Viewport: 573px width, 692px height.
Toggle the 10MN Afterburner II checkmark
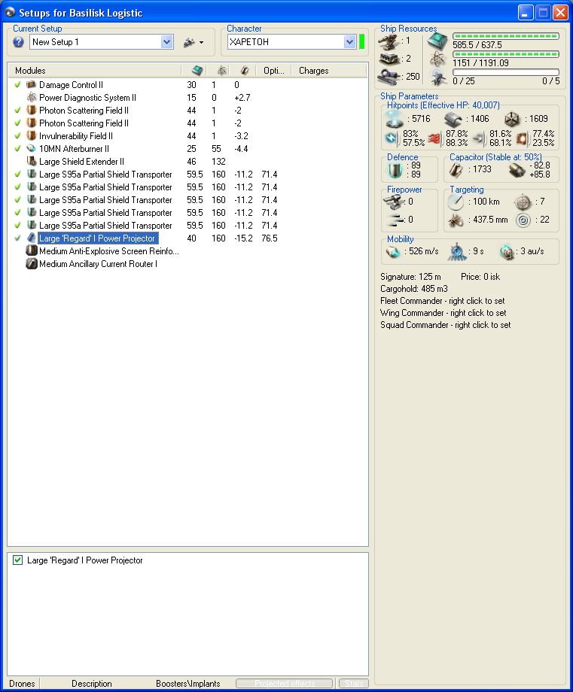click(17, 148)
